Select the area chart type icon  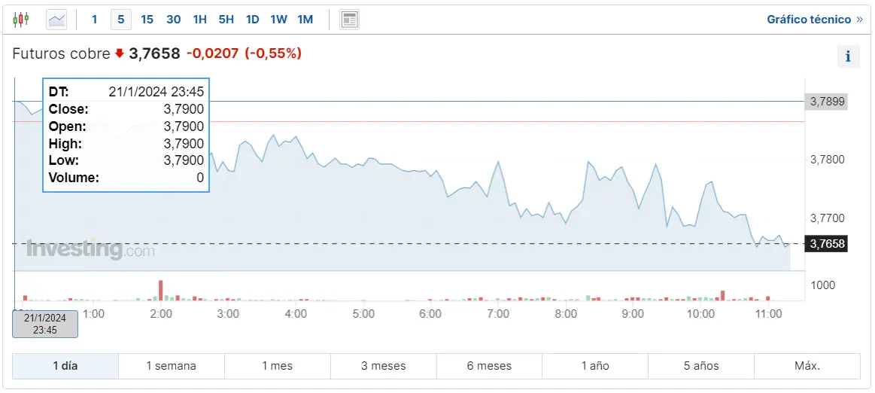pos(56,20)
